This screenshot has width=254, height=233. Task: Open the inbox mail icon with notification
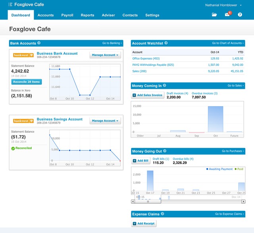pyautogui.click(x=227, y=15)
